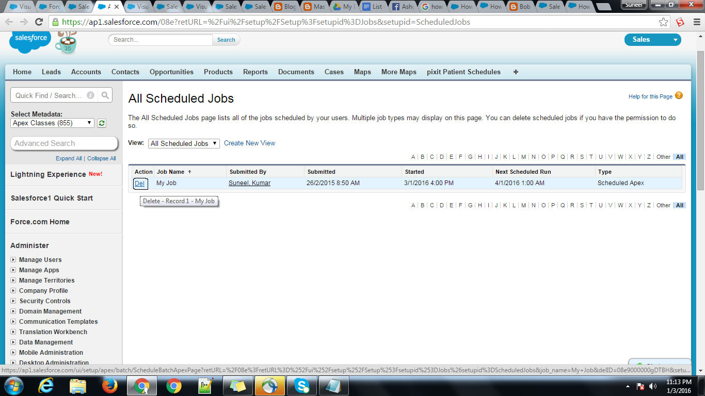Viewport: 705px width, 396px height.
Task: Open the All Scheduled Jobs view dropdown
Action: [x=184, y=143]
